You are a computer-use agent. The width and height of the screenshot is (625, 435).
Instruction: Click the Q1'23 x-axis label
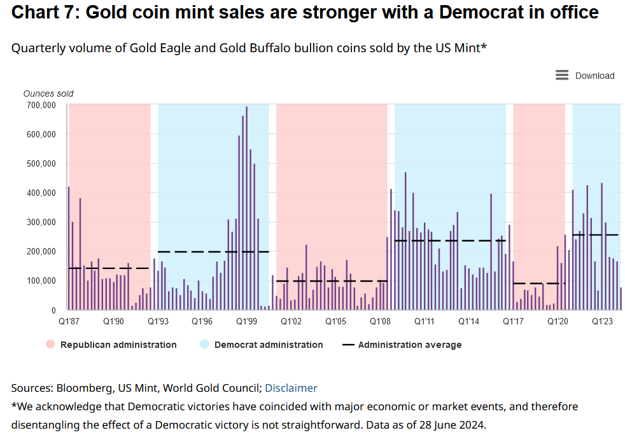pos(602,322)
